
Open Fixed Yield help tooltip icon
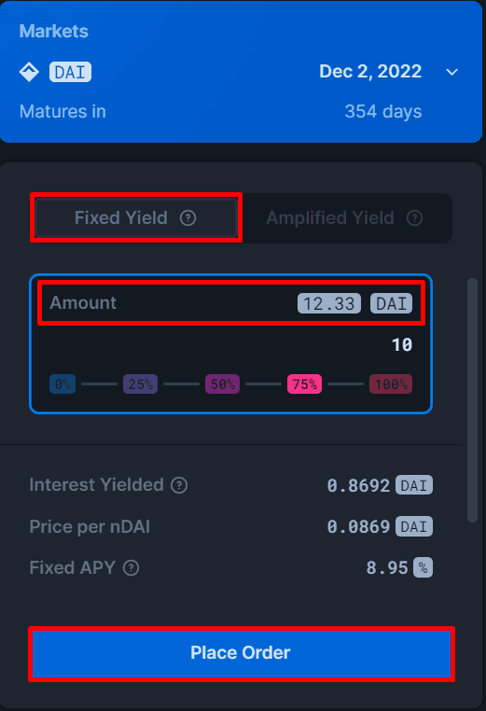coord(187,218)
